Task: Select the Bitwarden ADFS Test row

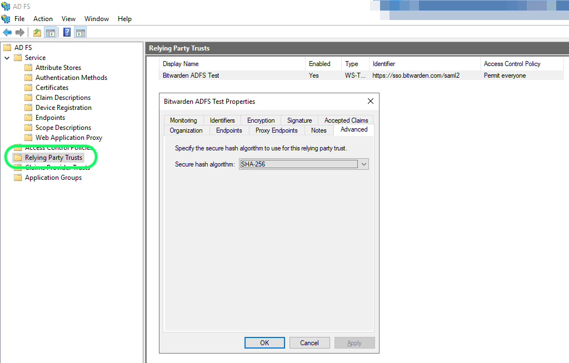Action: [361, 75]
